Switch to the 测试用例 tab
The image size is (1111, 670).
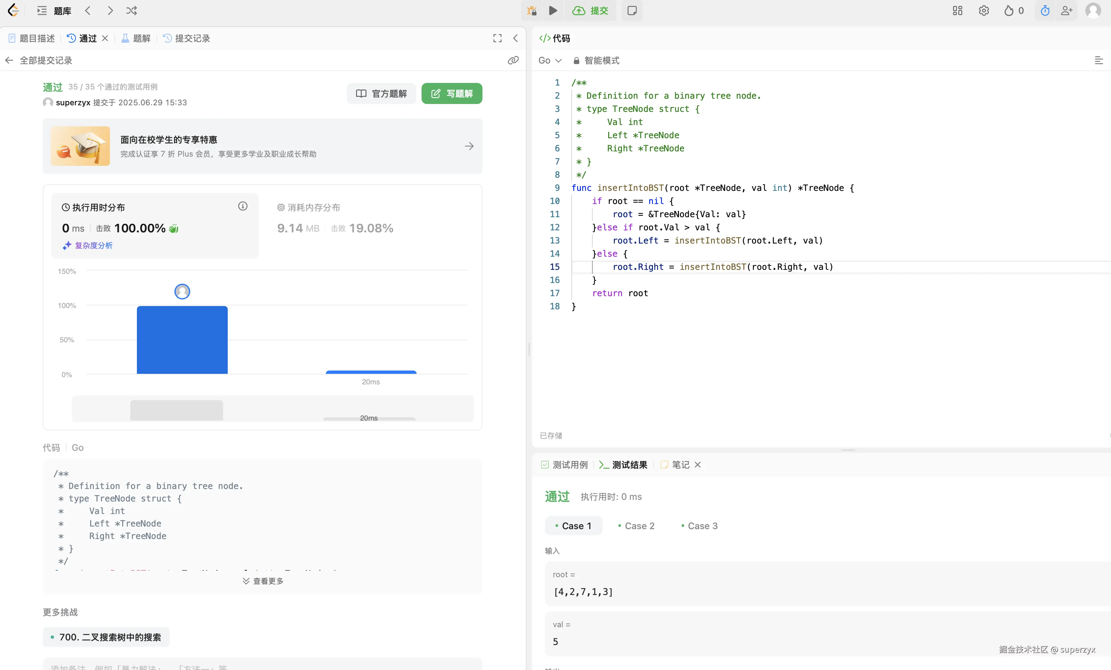coord(564,464)
